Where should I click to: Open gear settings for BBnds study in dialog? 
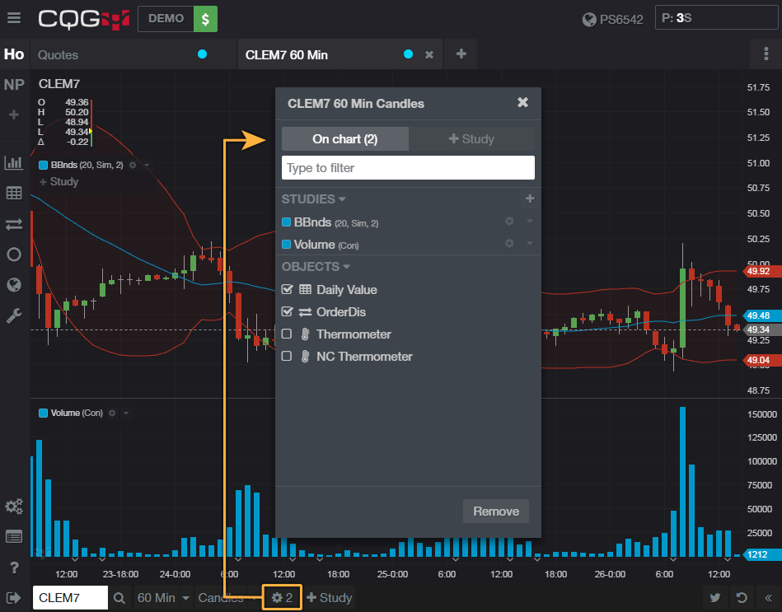coord(509,222)
